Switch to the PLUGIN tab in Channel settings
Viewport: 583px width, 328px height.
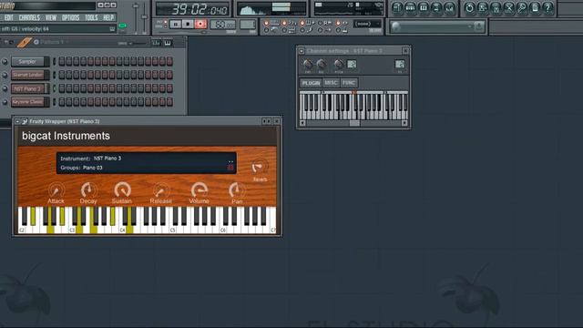pyautogui.click(x=311, y=83)
